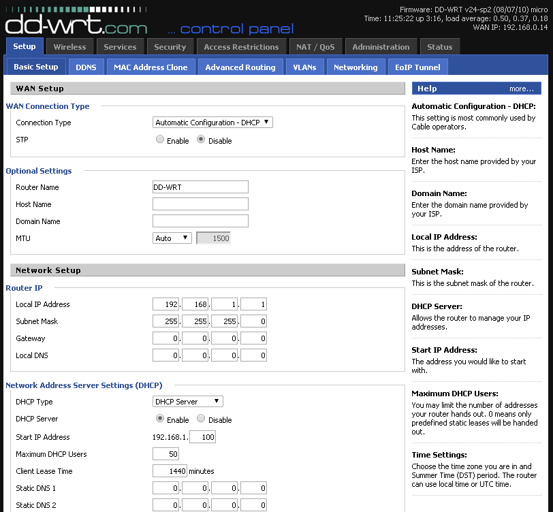Click Local IP Address first octet field
553x512 pixels.
pyautogui.click(x=165, y=304)
